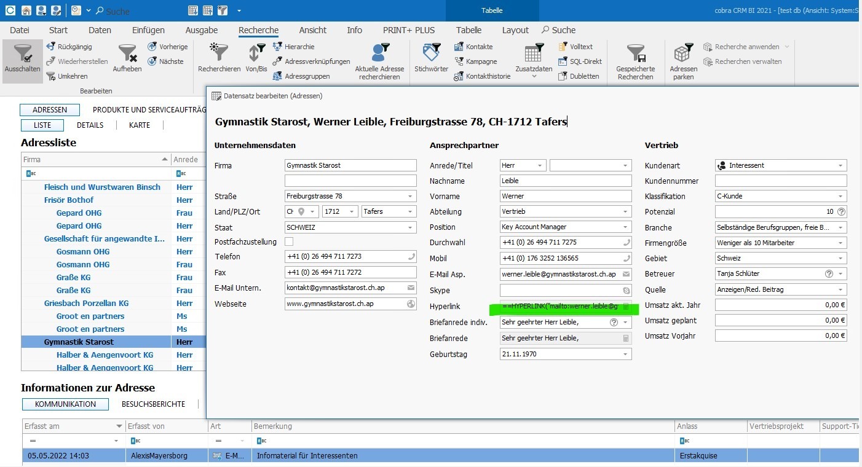Open Aktuelle Adresse recherchieren
862x467 pixels.
coord(380,58)
